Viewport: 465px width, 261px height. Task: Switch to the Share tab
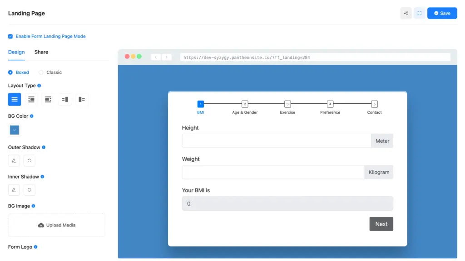click(x=41, y=52)
